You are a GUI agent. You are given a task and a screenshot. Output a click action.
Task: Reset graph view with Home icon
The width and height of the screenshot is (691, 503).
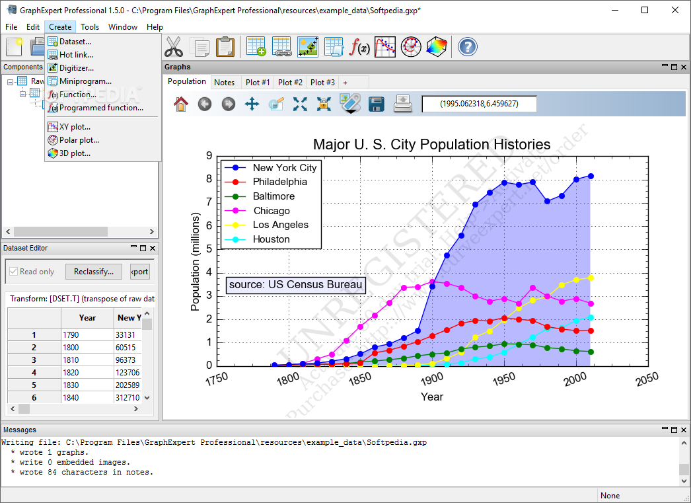[x=181, y=104]
